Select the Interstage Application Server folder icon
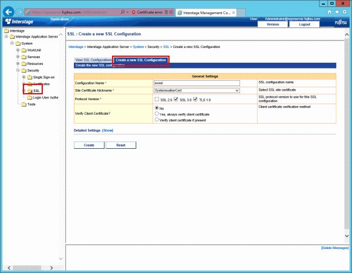The width and height of the screenshot is (352, 273). [x=12, y=37]
